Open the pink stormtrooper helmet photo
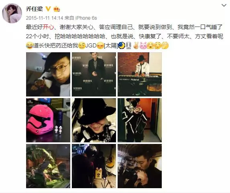 (48, 120)
